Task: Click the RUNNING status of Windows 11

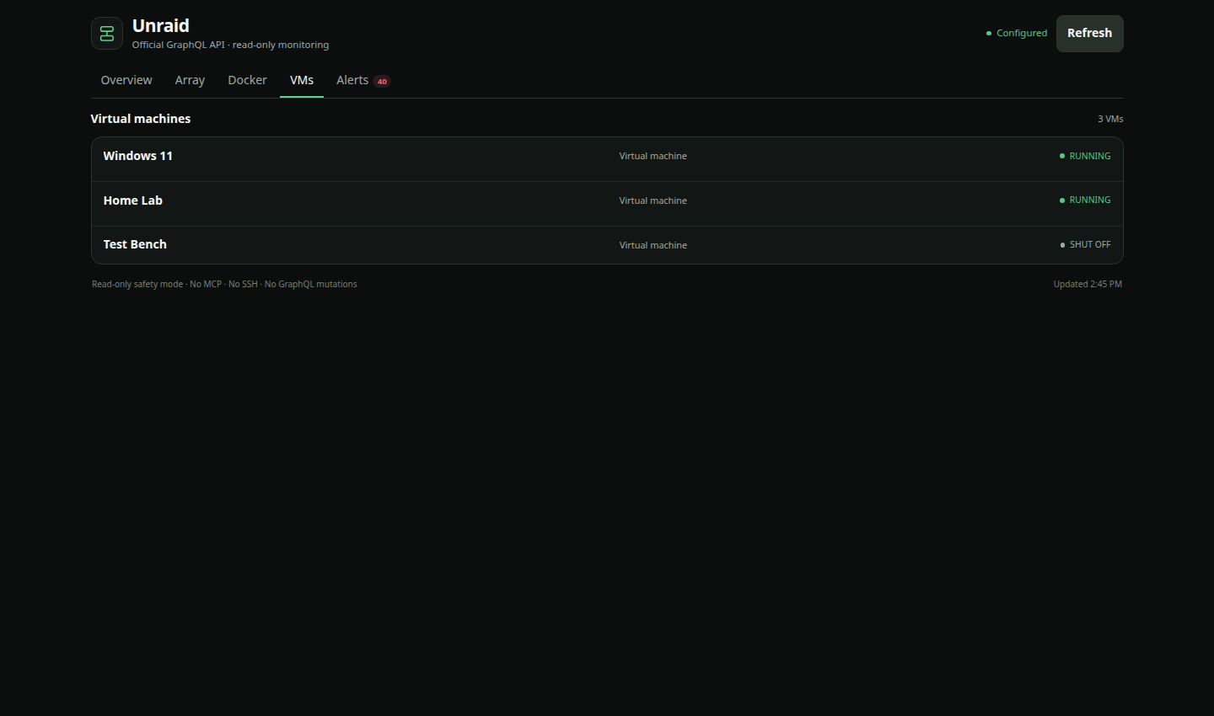Action: point(1085,156)
